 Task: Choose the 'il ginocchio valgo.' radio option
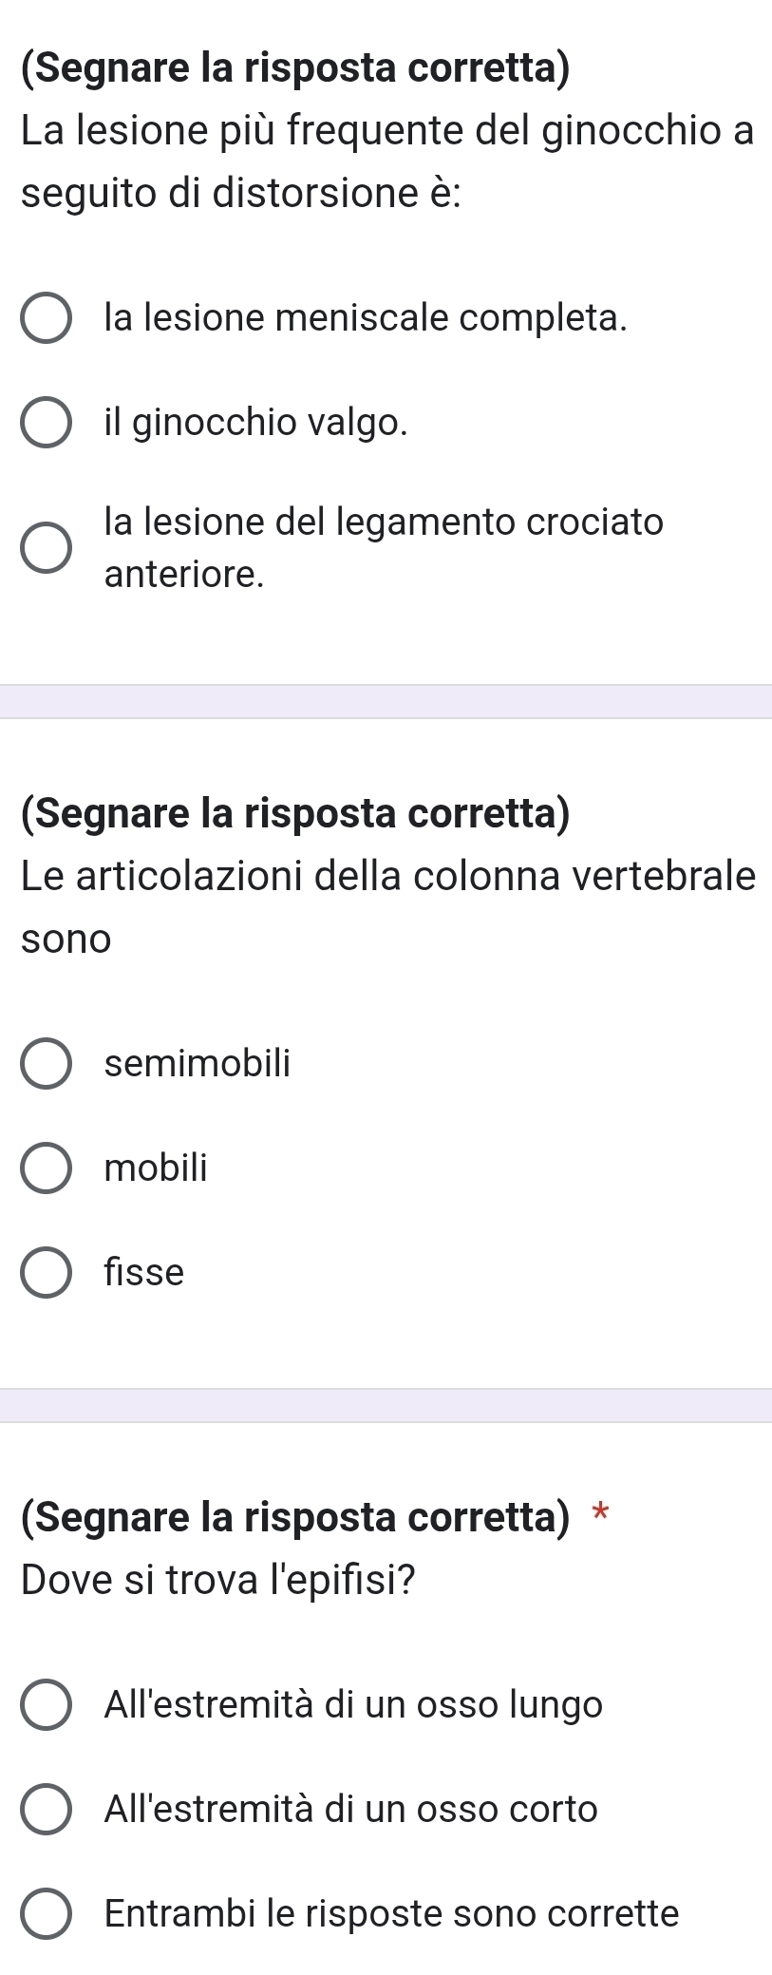pos(46,424)
